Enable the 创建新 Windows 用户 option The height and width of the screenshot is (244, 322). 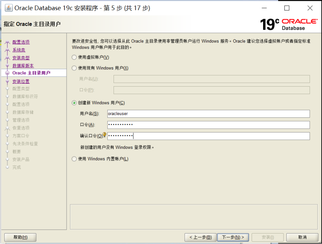(x=74, y=103)
